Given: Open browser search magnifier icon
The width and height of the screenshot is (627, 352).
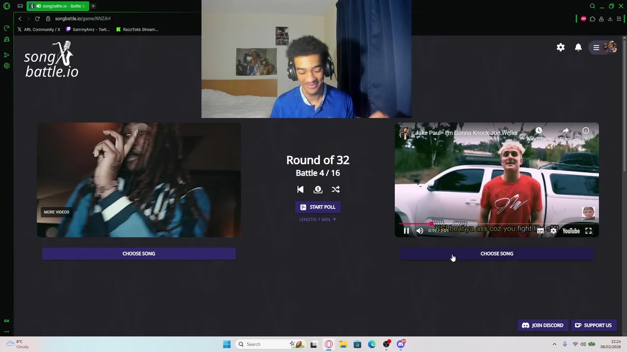Looking at the screenshot, I should [x=592, y=6].
